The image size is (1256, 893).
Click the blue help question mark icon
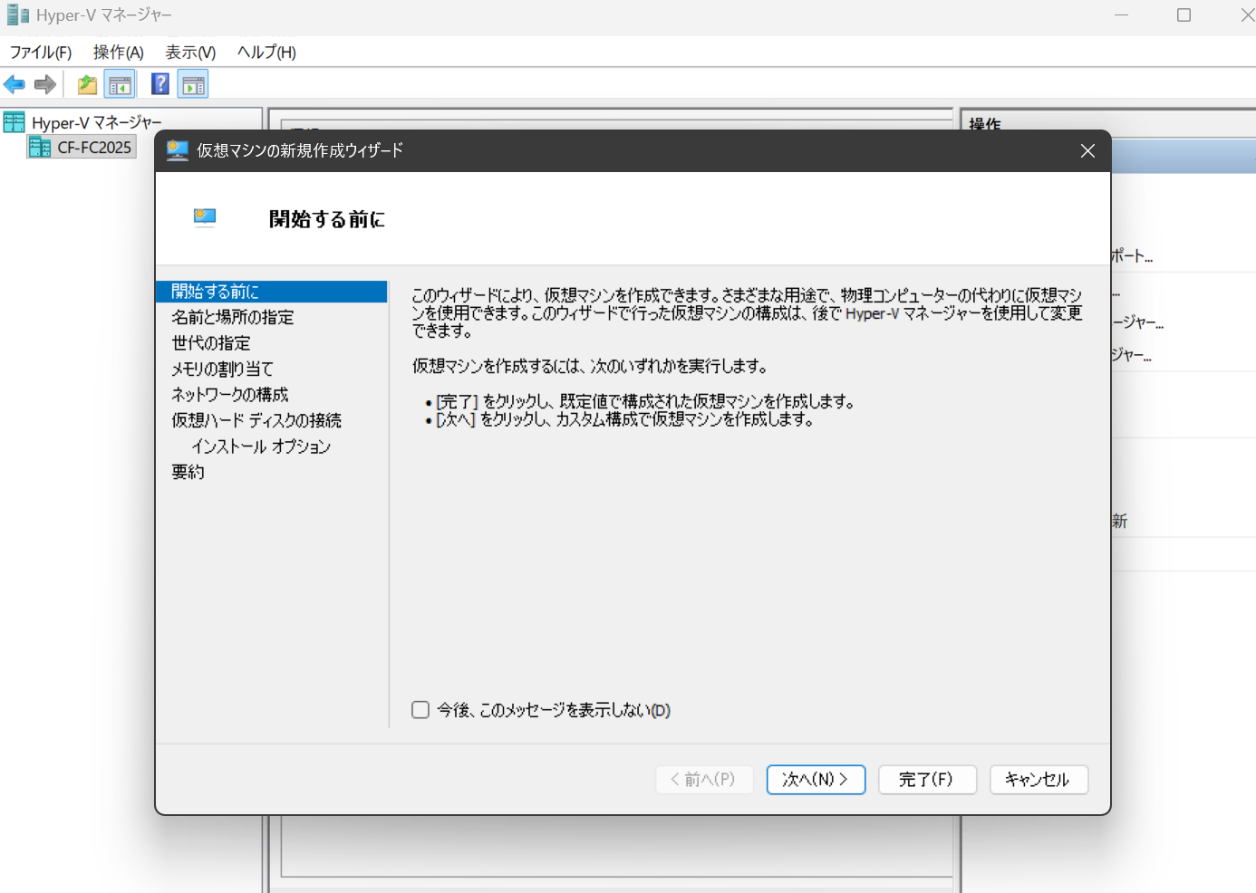(160, 84)
